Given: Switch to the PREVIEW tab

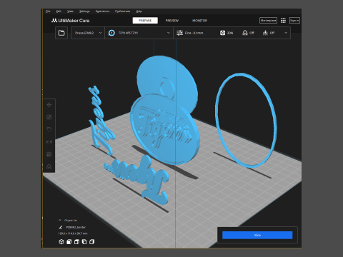Looking at the screenshot, I should pos(172,21).
